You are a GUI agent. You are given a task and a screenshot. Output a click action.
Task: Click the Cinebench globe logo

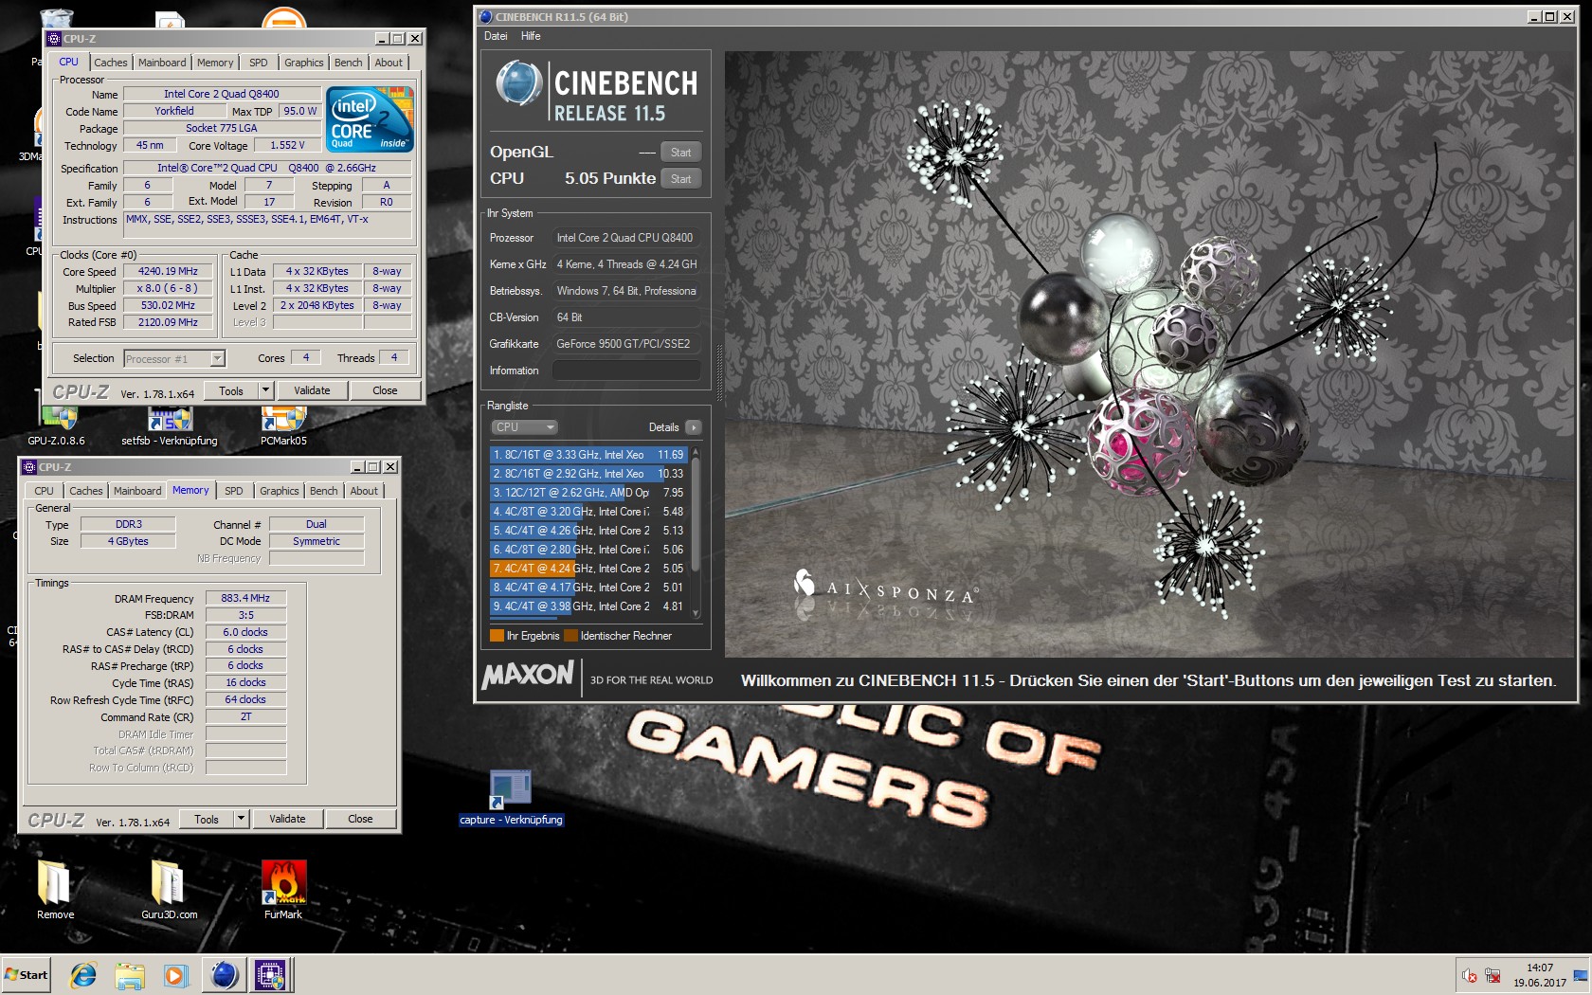(518, 82)
